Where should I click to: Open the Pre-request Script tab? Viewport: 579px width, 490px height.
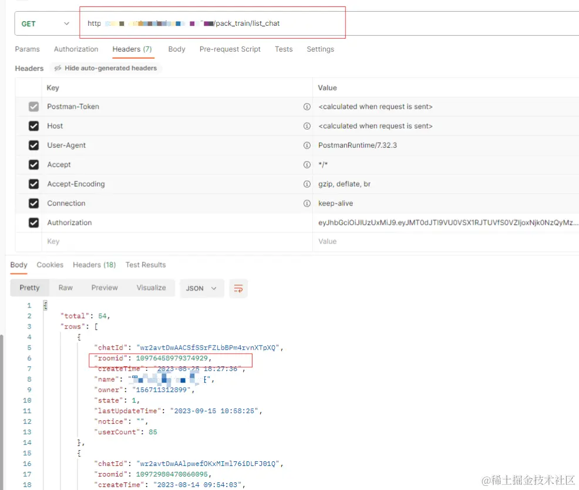[x=230, y=49]
